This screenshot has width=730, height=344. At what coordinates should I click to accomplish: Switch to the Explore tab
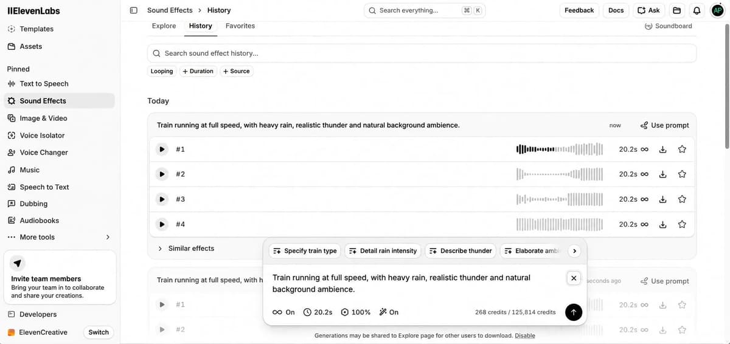point(164,26)
